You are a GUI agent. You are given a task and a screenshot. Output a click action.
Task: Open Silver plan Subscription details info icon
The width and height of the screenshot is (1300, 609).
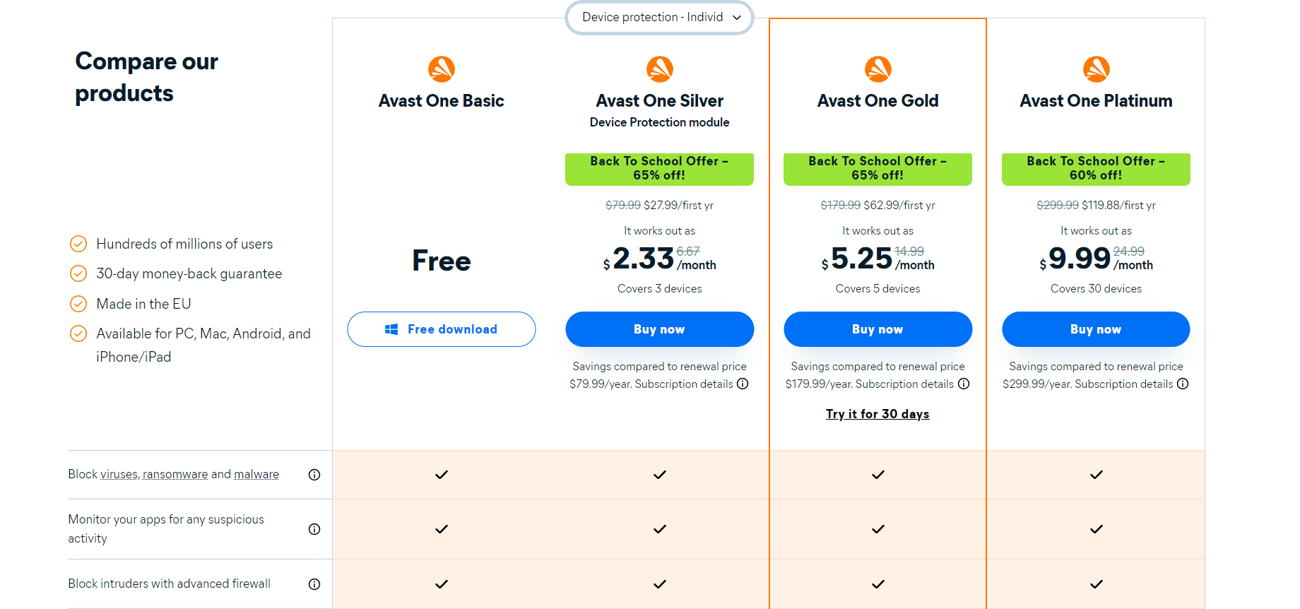coord(743,384)
